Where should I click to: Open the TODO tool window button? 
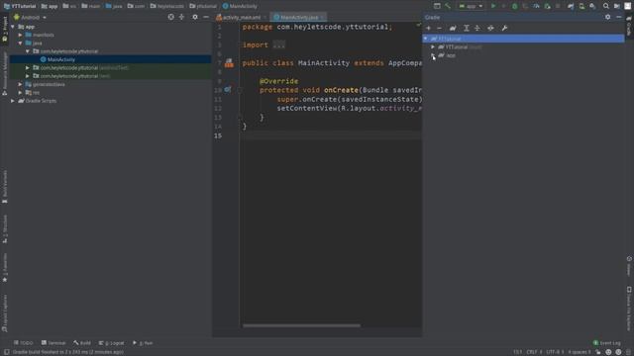[23, 343]
